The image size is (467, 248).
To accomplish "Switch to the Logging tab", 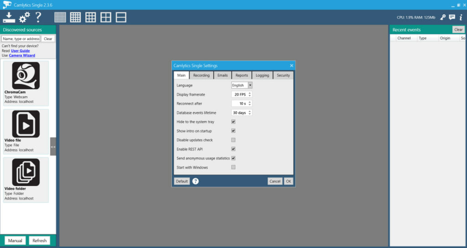I will [262, 75].
